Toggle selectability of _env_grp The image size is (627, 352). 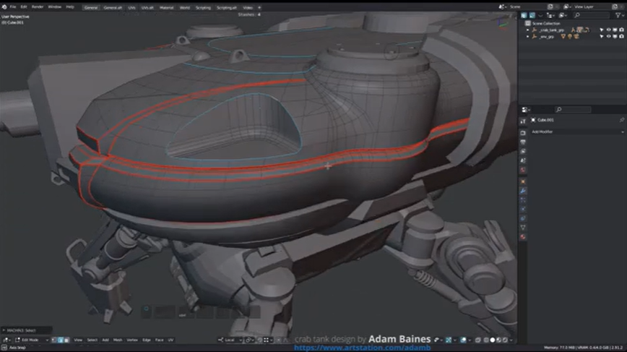(602, 36)
